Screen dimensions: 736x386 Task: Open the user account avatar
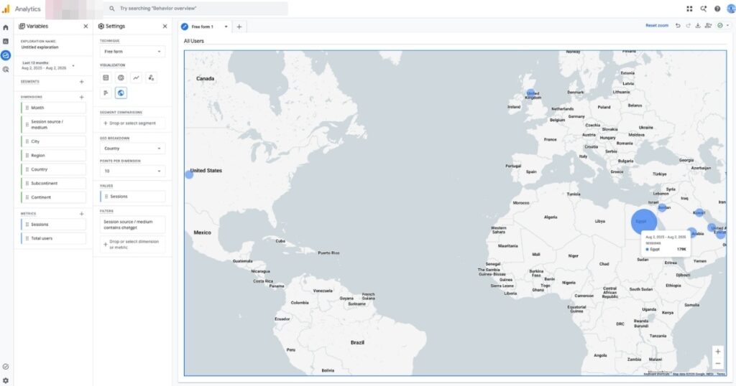731,9
